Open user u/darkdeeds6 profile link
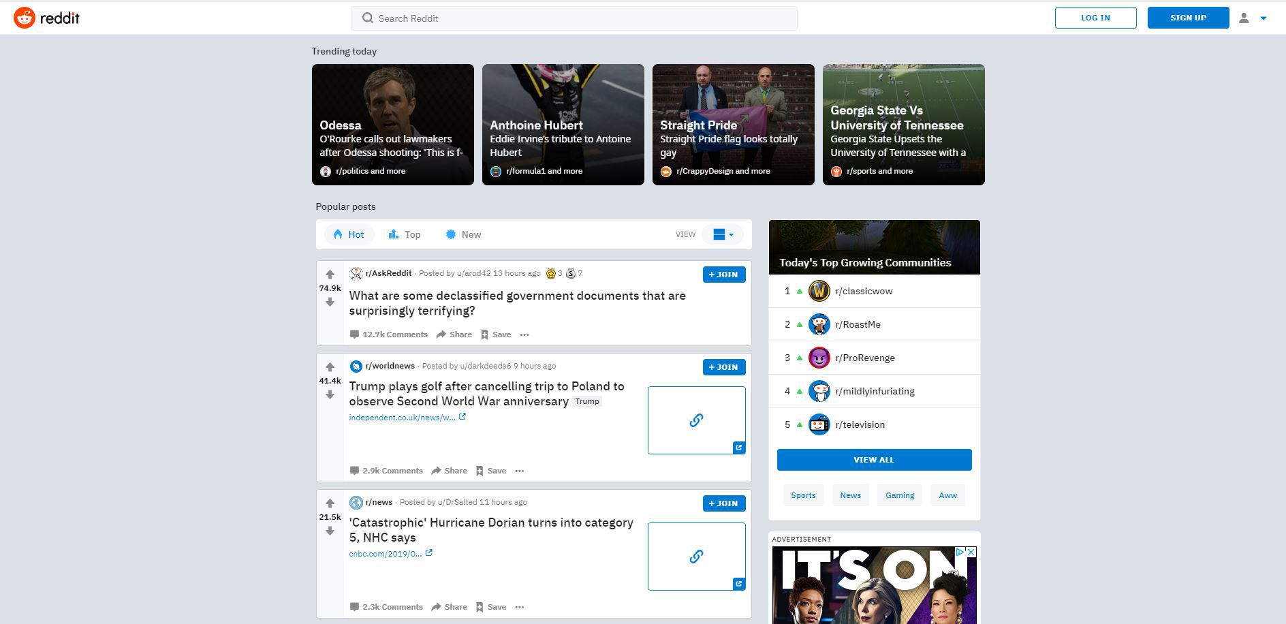Viewport: 1286px width, 624px height. (x=485, y=366)
